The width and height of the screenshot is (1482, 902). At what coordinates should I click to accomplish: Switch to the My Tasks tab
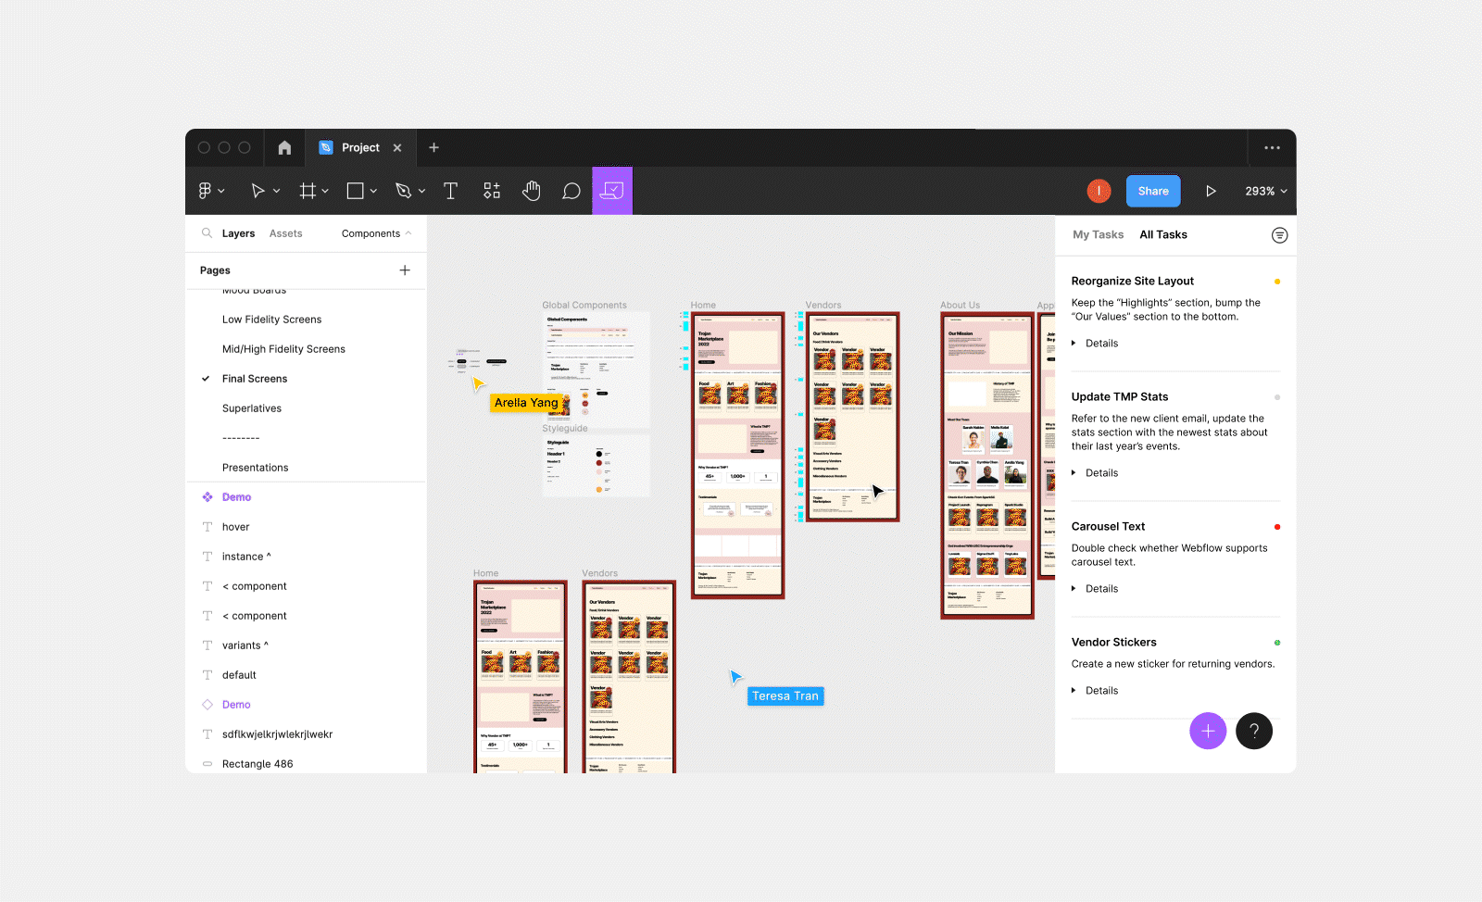coord(1098,235)
